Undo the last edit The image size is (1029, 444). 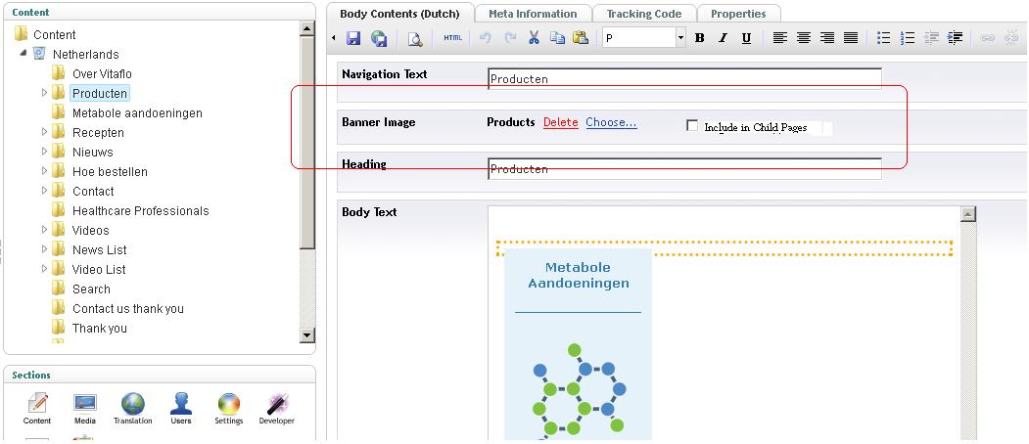pos(486,38)
